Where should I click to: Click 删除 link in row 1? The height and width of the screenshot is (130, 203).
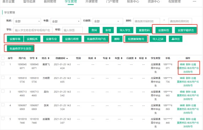(x=188, y=64)
